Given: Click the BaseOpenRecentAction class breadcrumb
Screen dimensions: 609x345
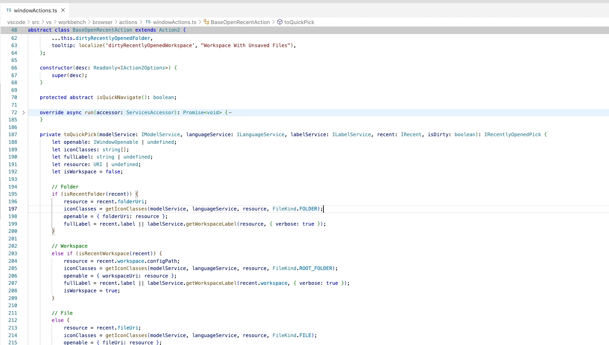Looking at the screenshot, I should coord(240,22).
